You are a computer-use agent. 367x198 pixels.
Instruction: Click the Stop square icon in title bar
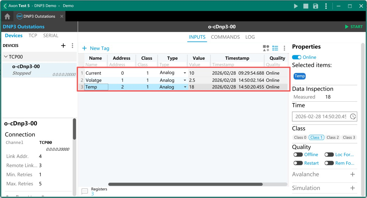tap(306, 6)
